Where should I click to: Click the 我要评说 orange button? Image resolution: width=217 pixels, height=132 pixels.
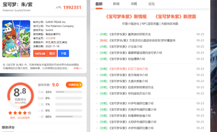[74, 85]
